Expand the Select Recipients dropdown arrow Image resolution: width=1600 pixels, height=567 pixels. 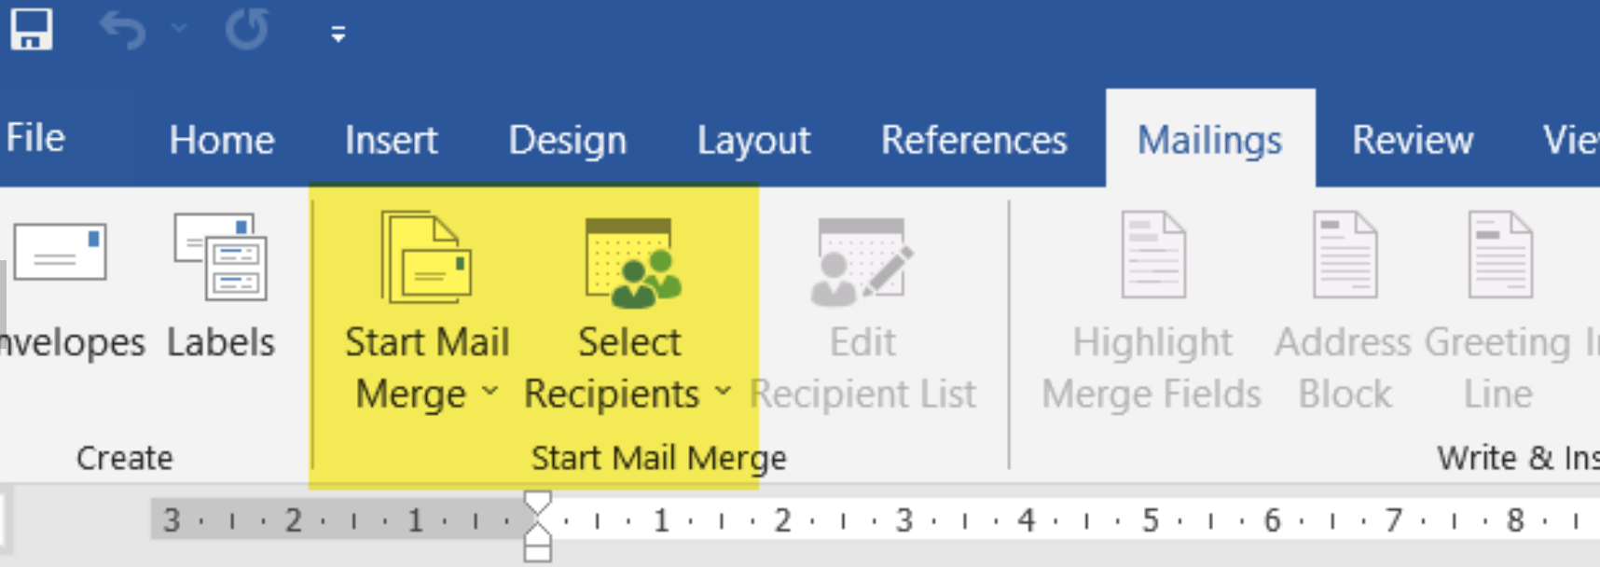tap(723, 393)
